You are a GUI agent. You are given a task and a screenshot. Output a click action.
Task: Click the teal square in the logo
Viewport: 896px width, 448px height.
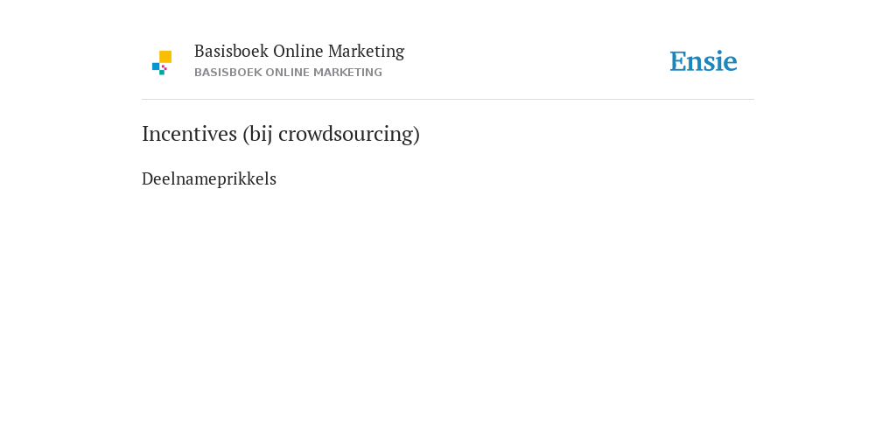(x=162, y=73)
